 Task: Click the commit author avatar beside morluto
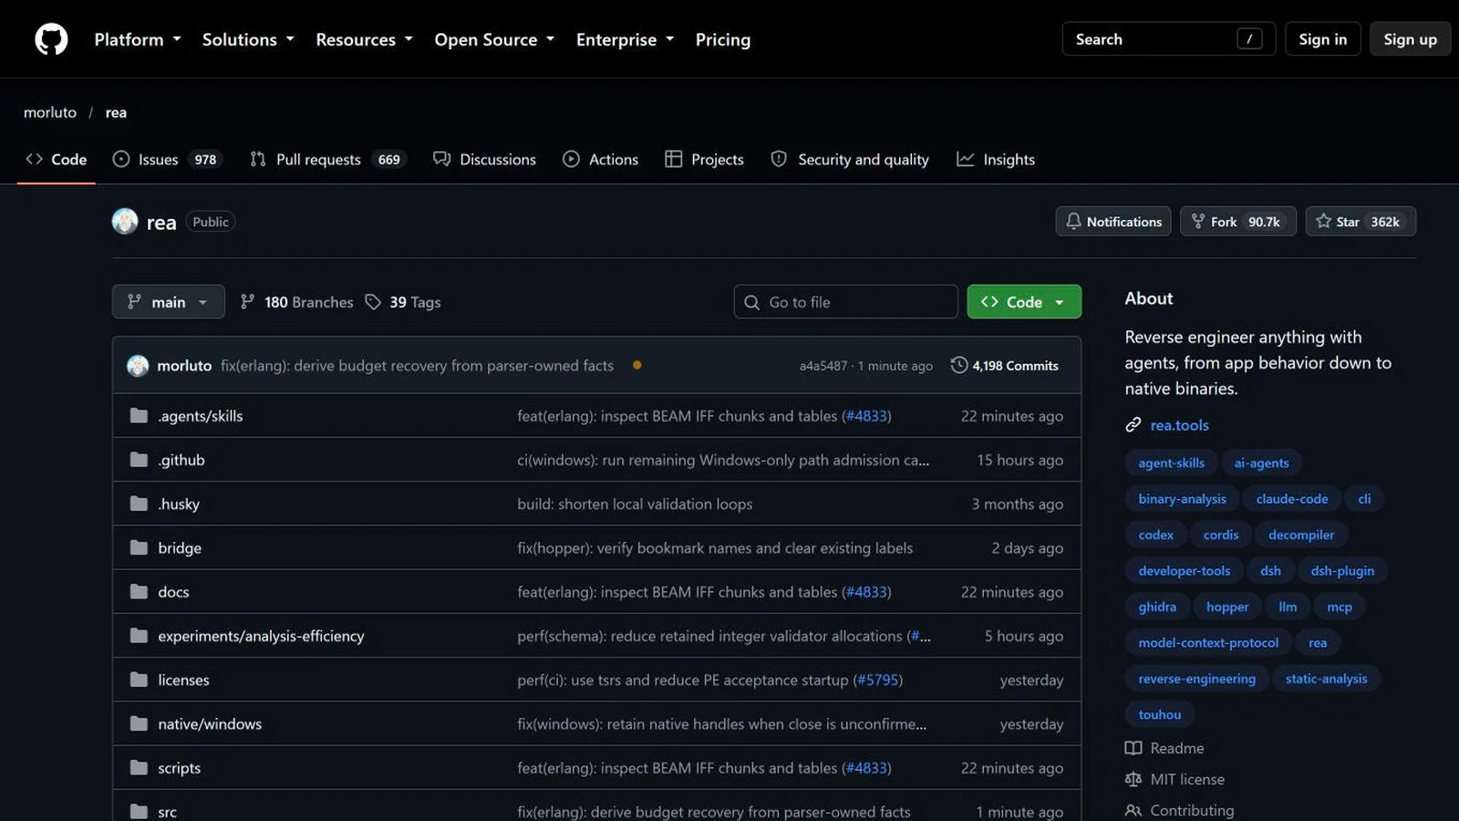(x=138, y=366)
